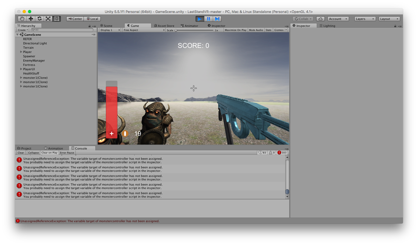Select the Scale tool
The image size is (418, 245).
48,19
